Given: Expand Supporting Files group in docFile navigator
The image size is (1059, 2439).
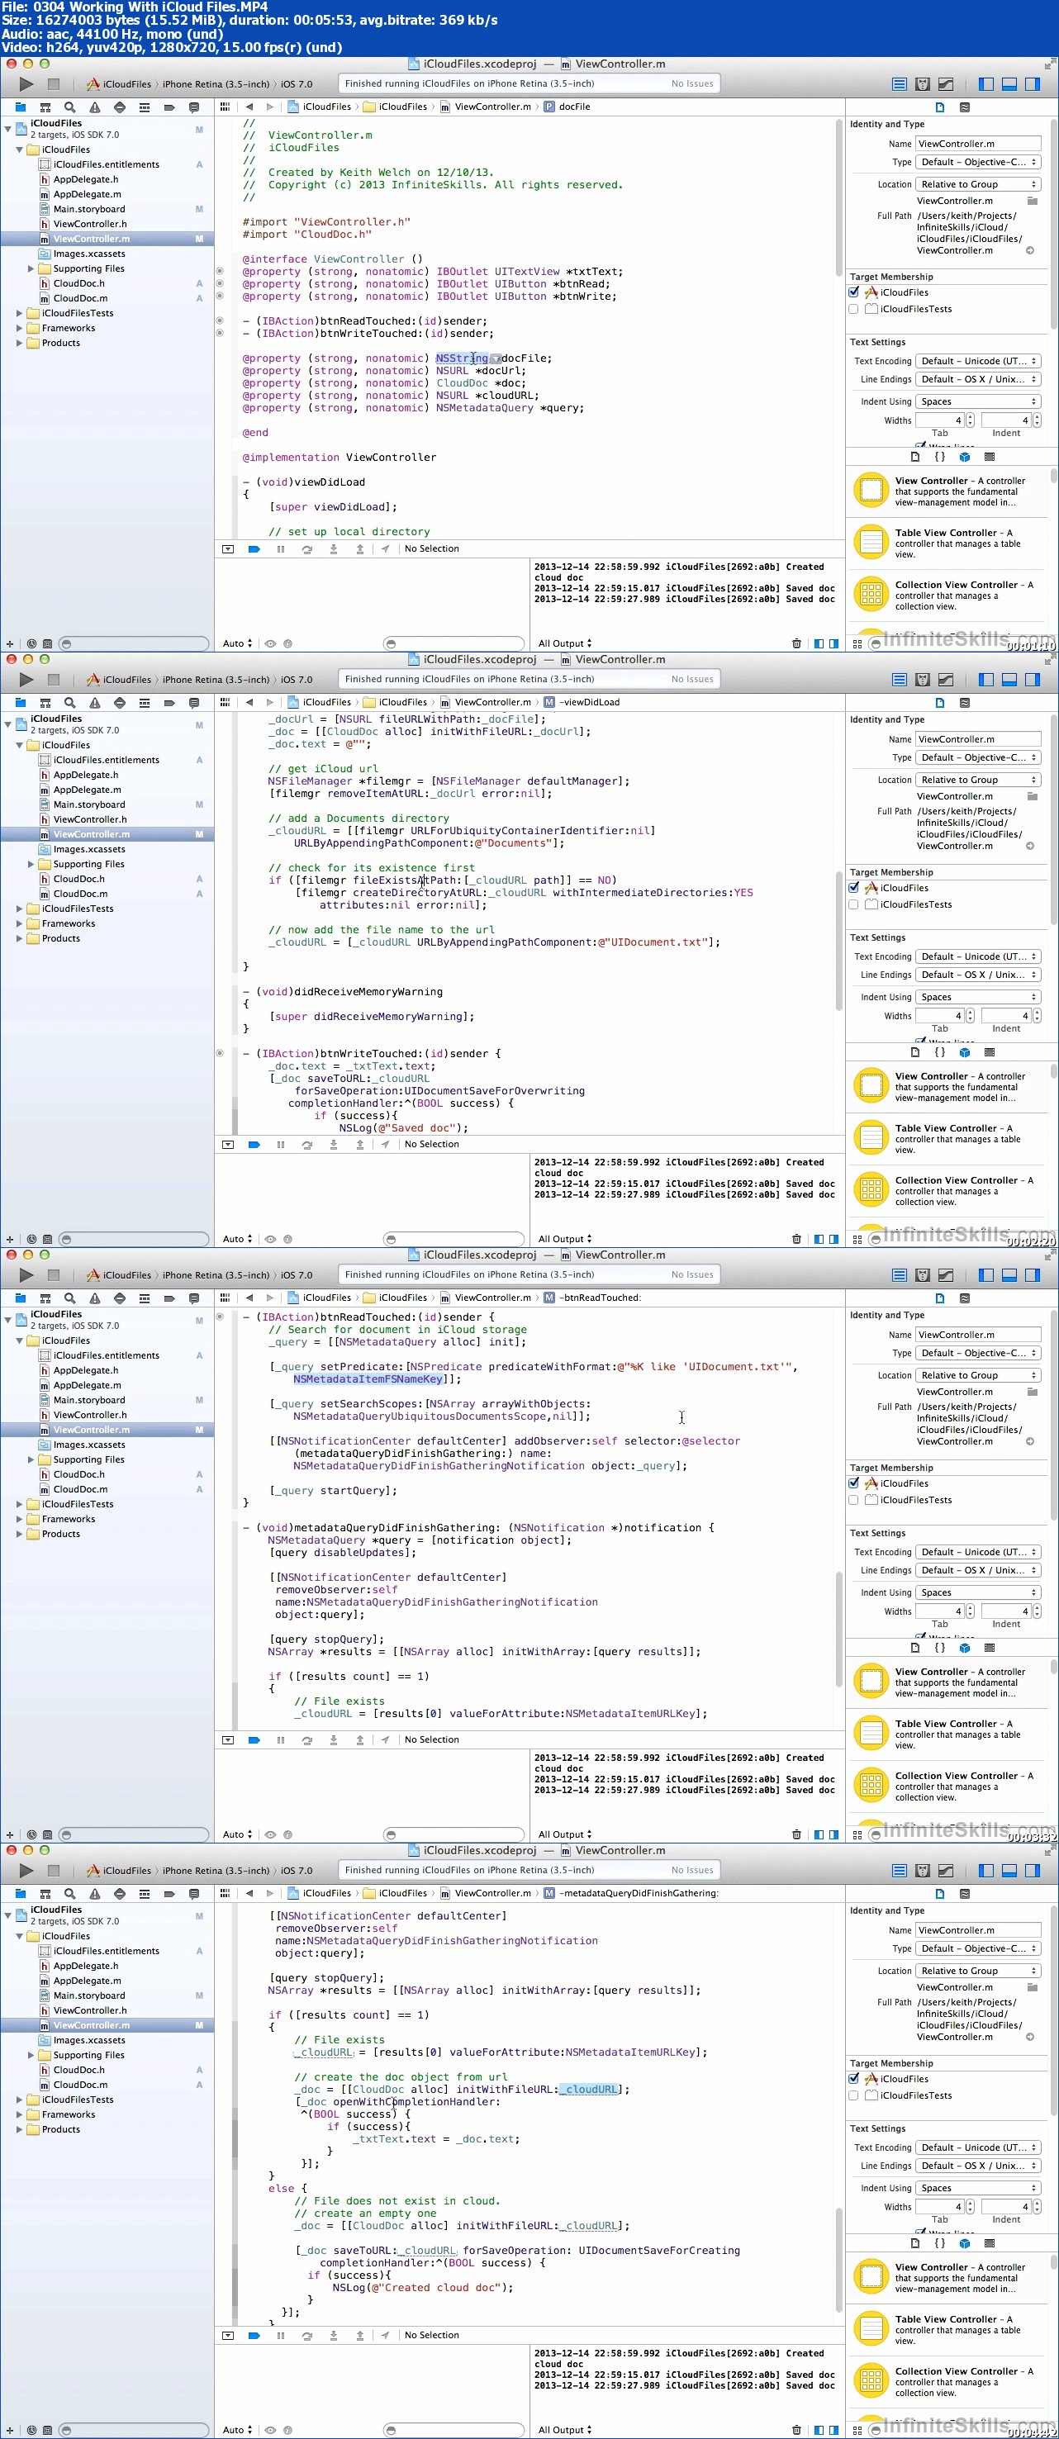Looking at the screenshot, I should click(31, 269).
